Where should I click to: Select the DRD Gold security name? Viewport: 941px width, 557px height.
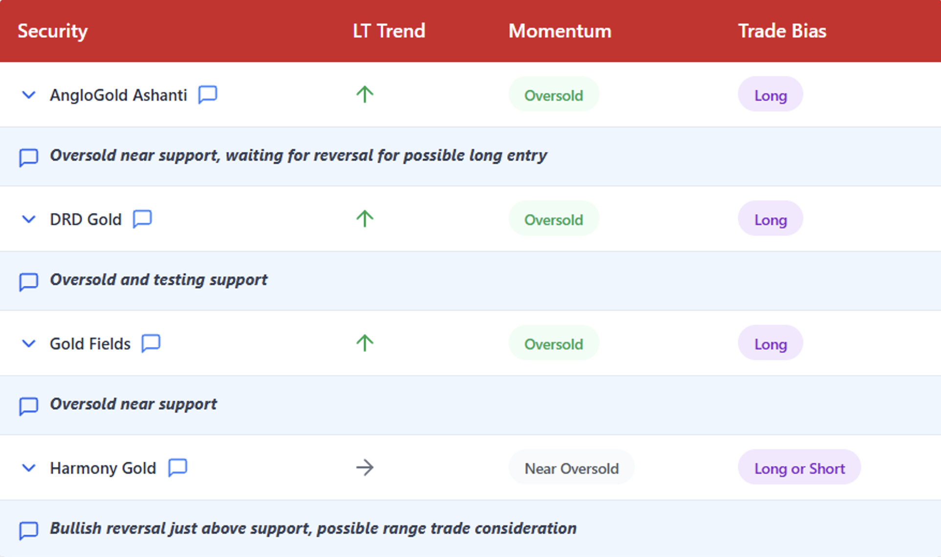pyautogui.click(x=86, y=219)
